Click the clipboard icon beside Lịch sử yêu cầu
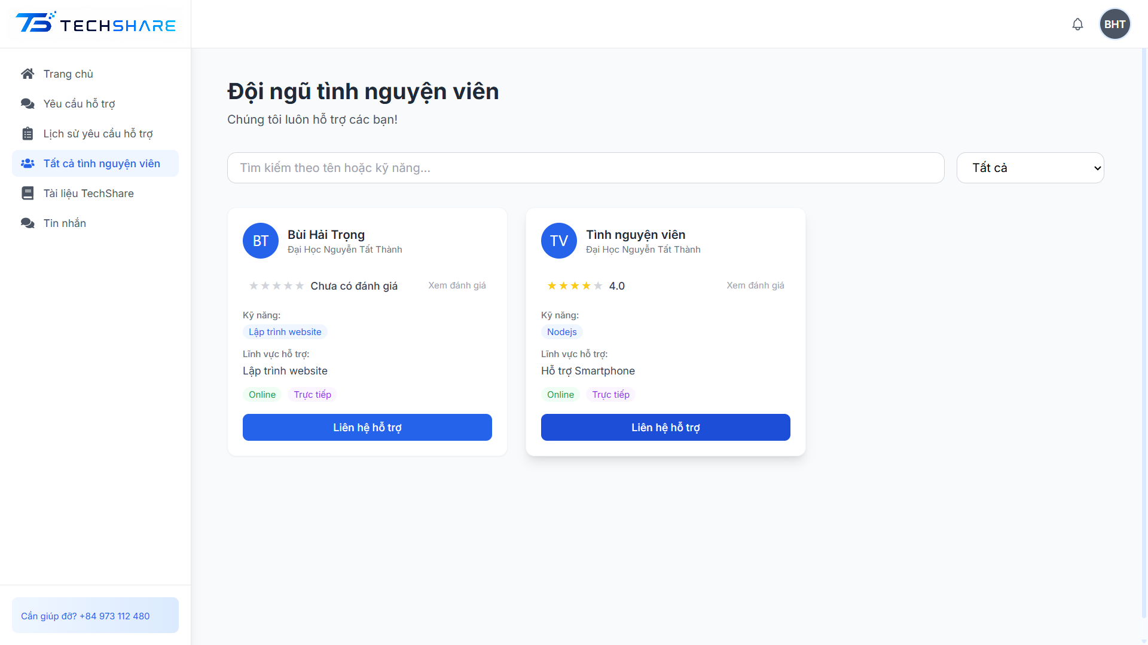The width and height of the screenshot is (1148, 645). pos(28,133)
